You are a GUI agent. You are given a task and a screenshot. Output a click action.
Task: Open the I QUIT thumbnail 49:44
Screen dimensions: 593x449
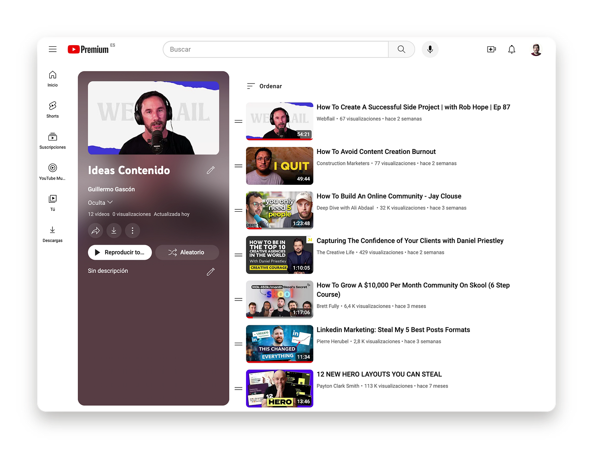pos(279,166)
